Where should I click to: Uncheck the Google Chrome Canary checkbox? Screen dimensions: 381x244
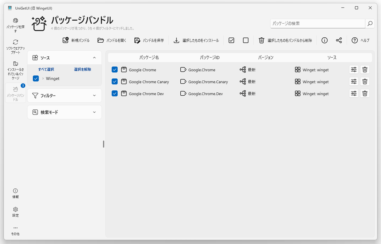pos(114,82)
